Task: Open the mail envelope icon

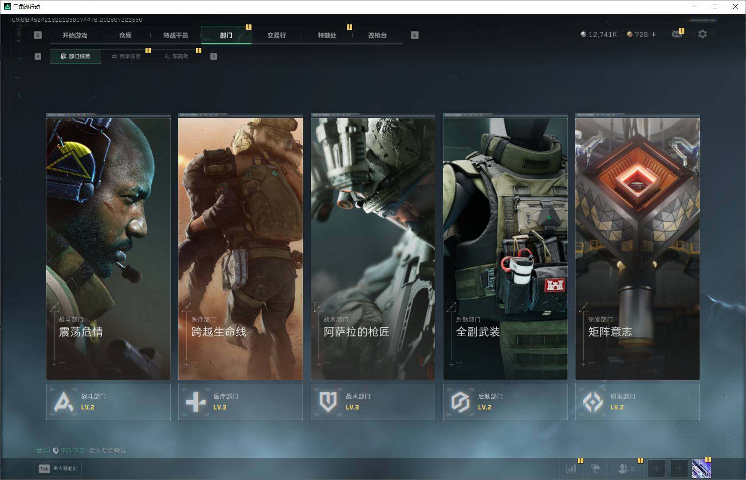Action: point(676,34)
